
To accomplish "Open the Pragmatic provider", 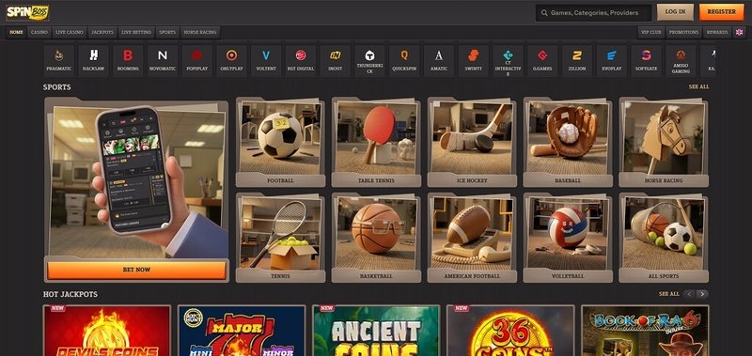I will tap(59, 60).
